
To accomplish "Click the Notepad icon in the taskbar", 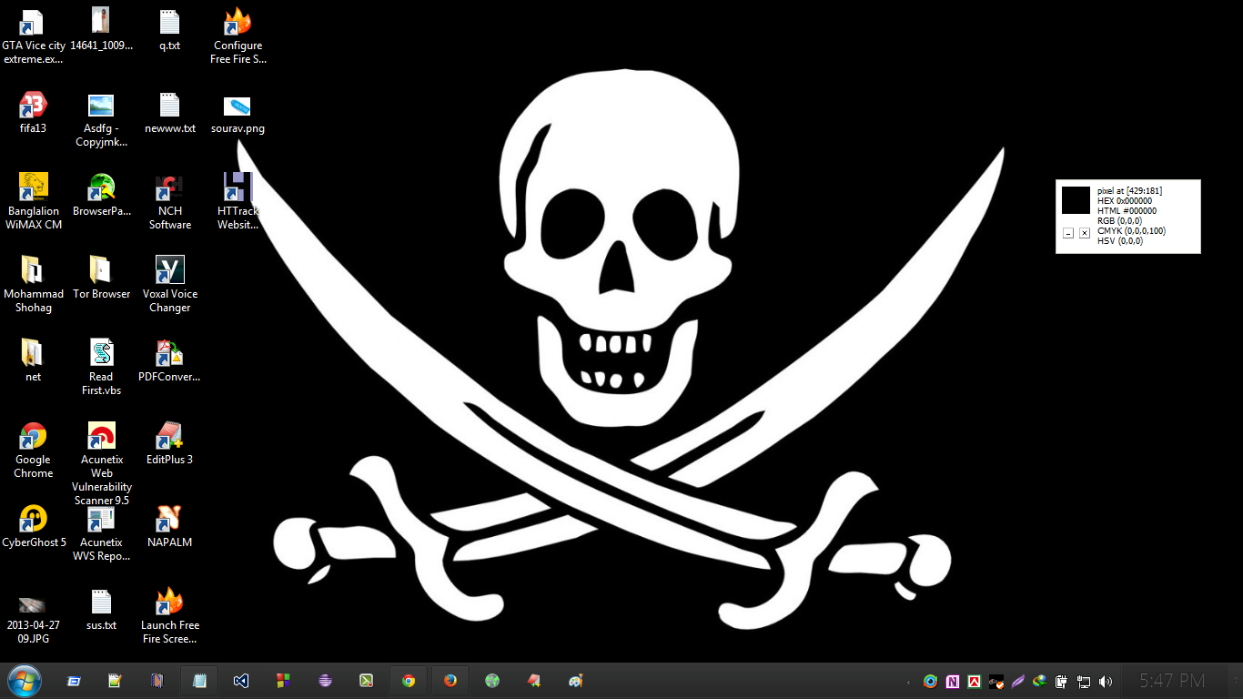I will [x=199, y=681].
